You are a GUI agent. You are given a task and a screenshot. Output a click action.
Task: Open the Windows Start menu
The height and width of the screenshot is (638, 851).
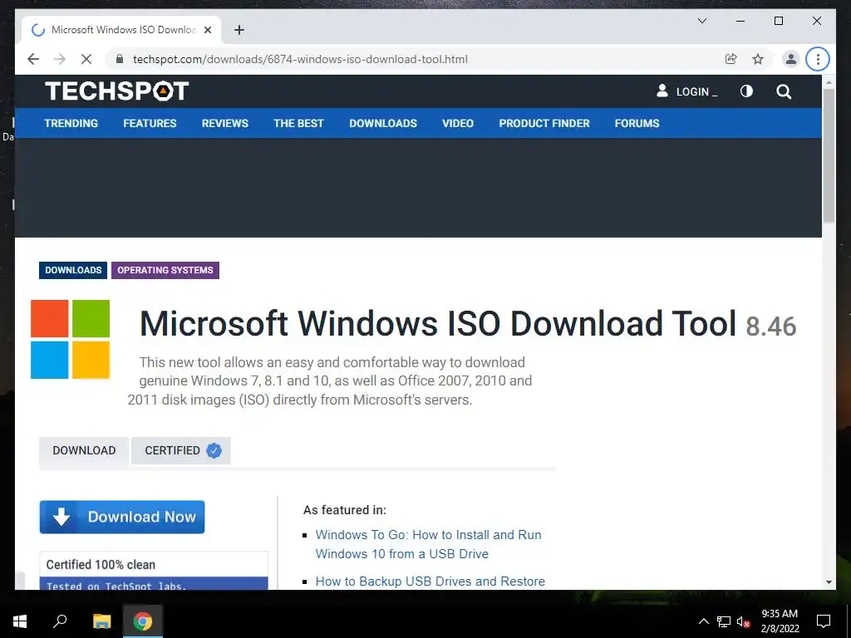coord(20,621)
